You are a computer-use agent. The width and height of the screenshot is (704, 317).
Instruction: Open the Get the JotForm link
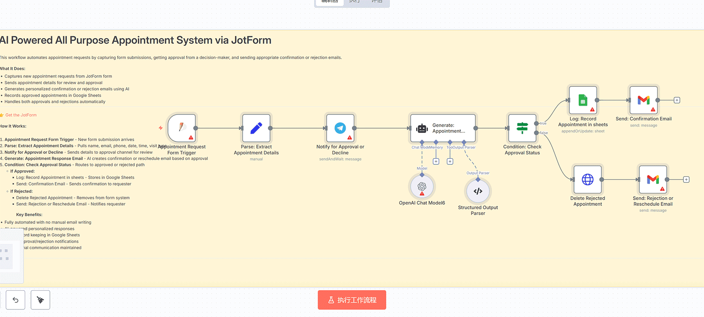click(21, 115)
